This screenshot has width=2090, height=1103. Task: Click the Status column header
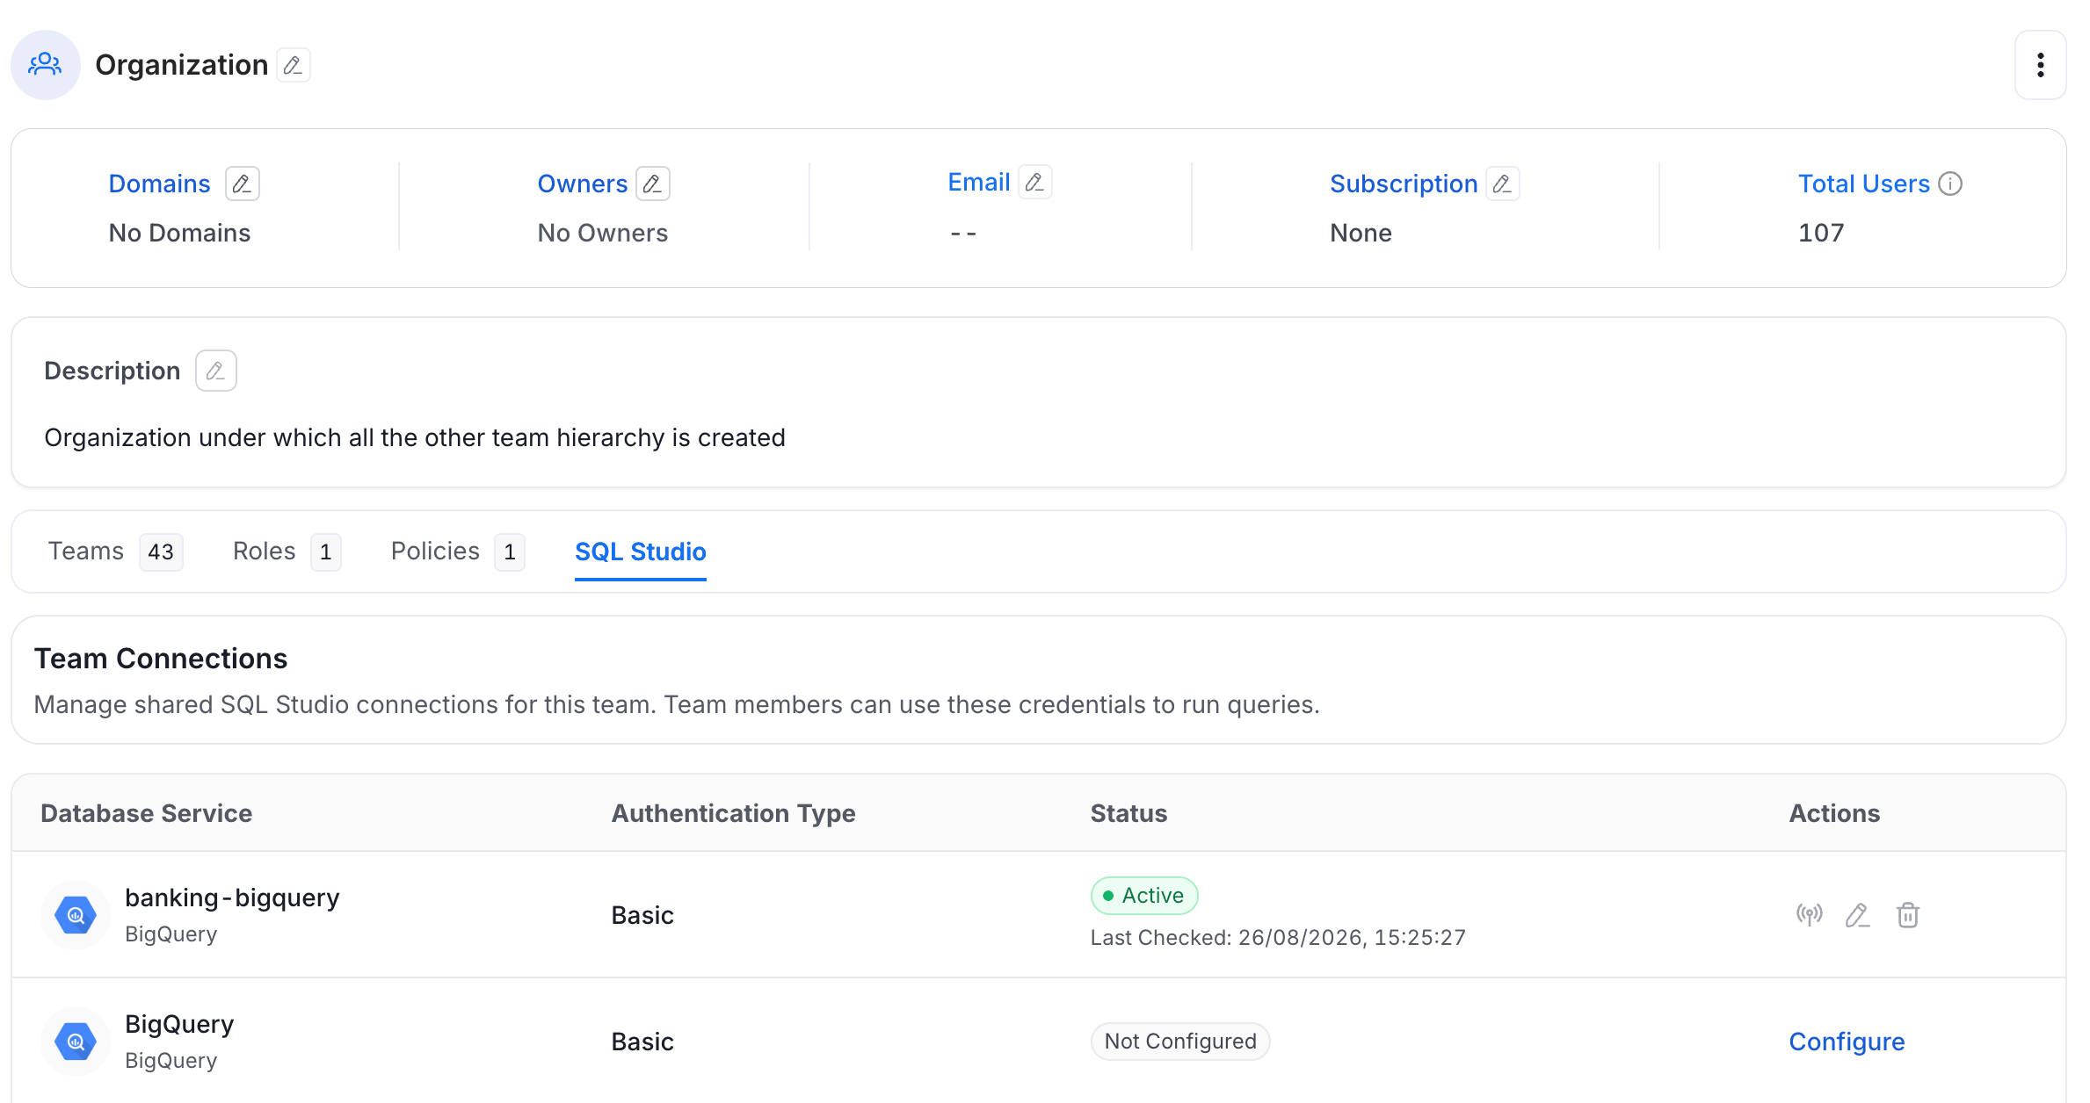1128,813
